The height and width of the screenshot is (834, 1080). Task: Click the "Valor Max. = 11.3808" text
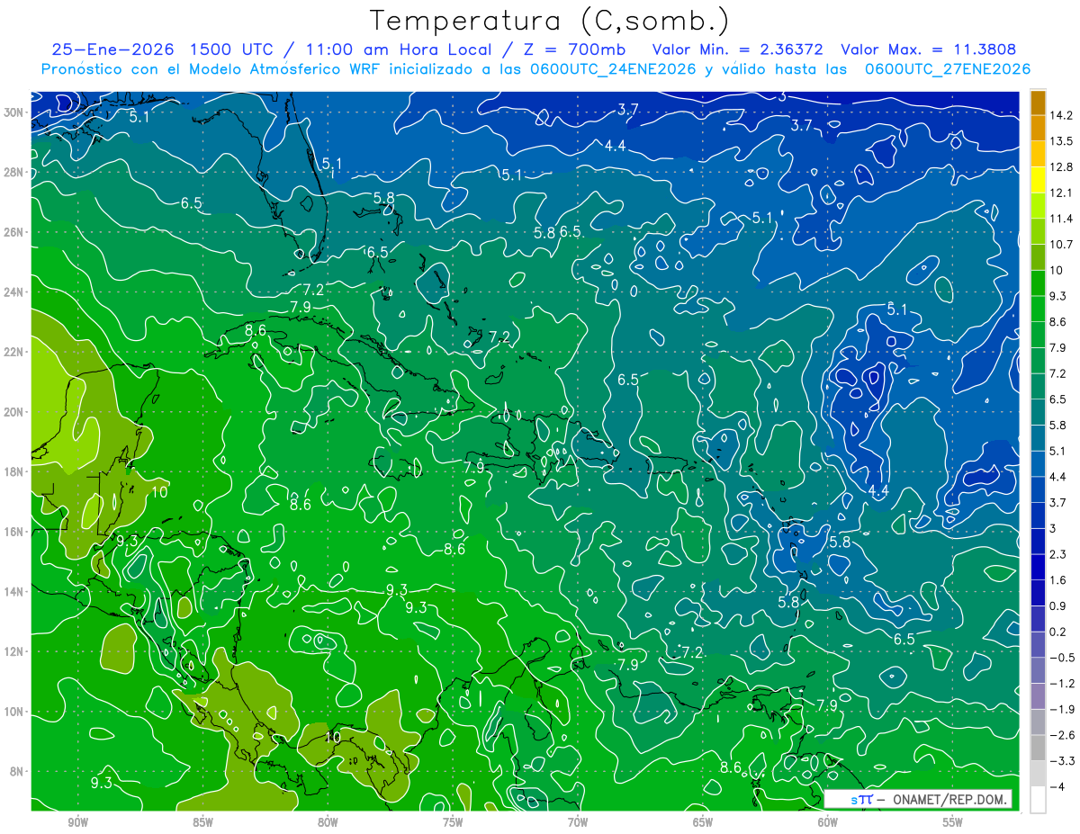tap(928, 49)
